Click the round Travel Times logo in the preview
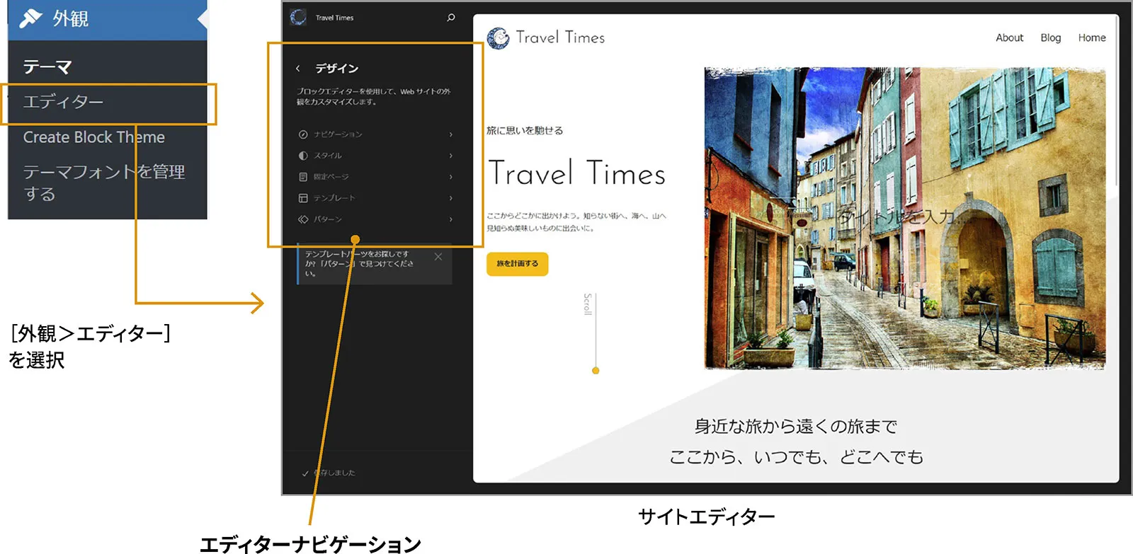This screenshot has width=1133, height=554. point(498,38)
